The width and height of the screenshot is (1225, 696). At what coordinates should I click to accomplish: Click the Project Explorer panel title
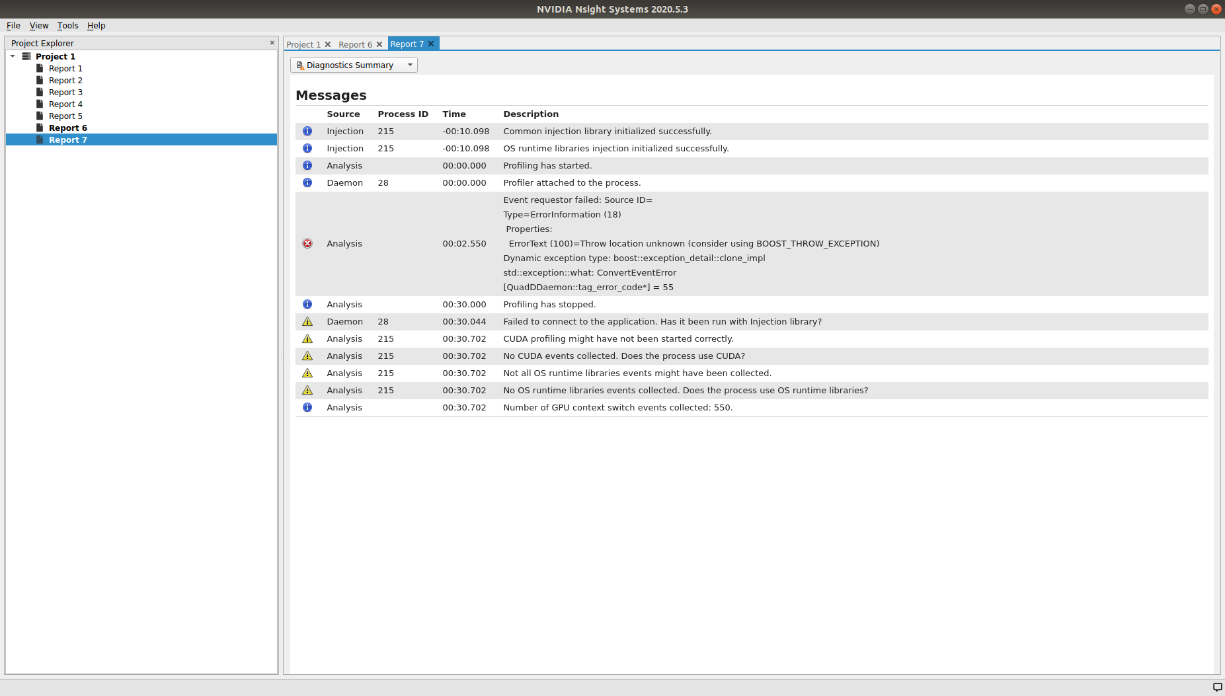tap(42, 44)
